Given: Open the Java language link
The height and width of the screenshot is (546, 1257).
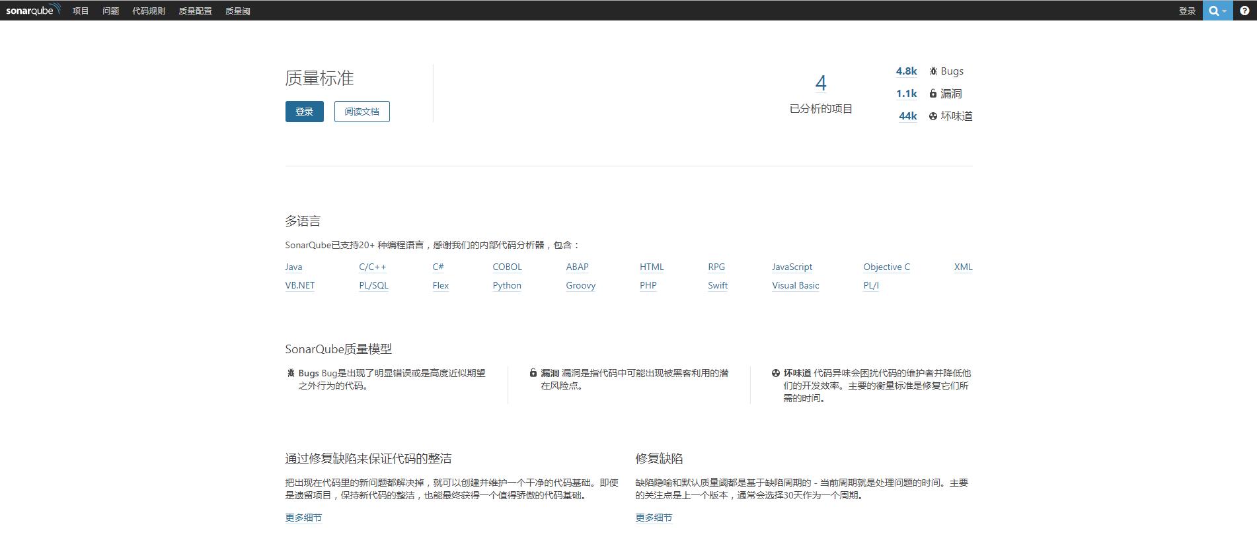Looking at the screenshot, I should click(293, 267).
